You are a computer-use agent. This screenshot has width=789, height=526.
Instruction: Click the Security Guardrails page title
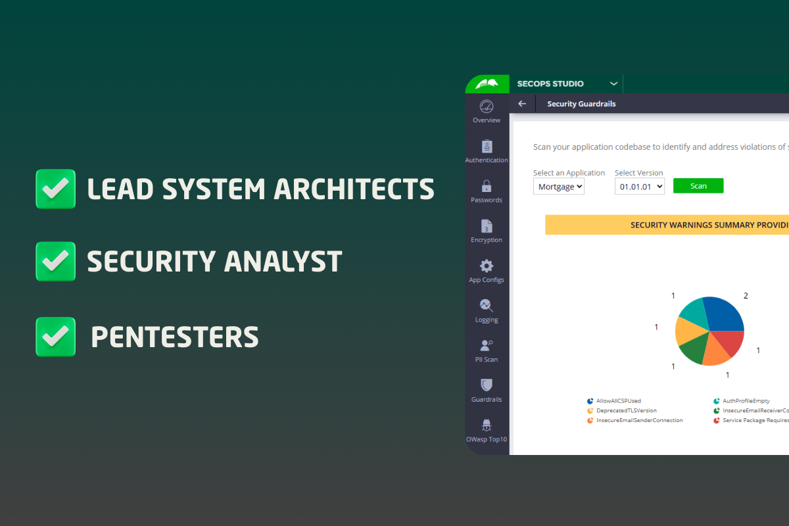(581, 104)
